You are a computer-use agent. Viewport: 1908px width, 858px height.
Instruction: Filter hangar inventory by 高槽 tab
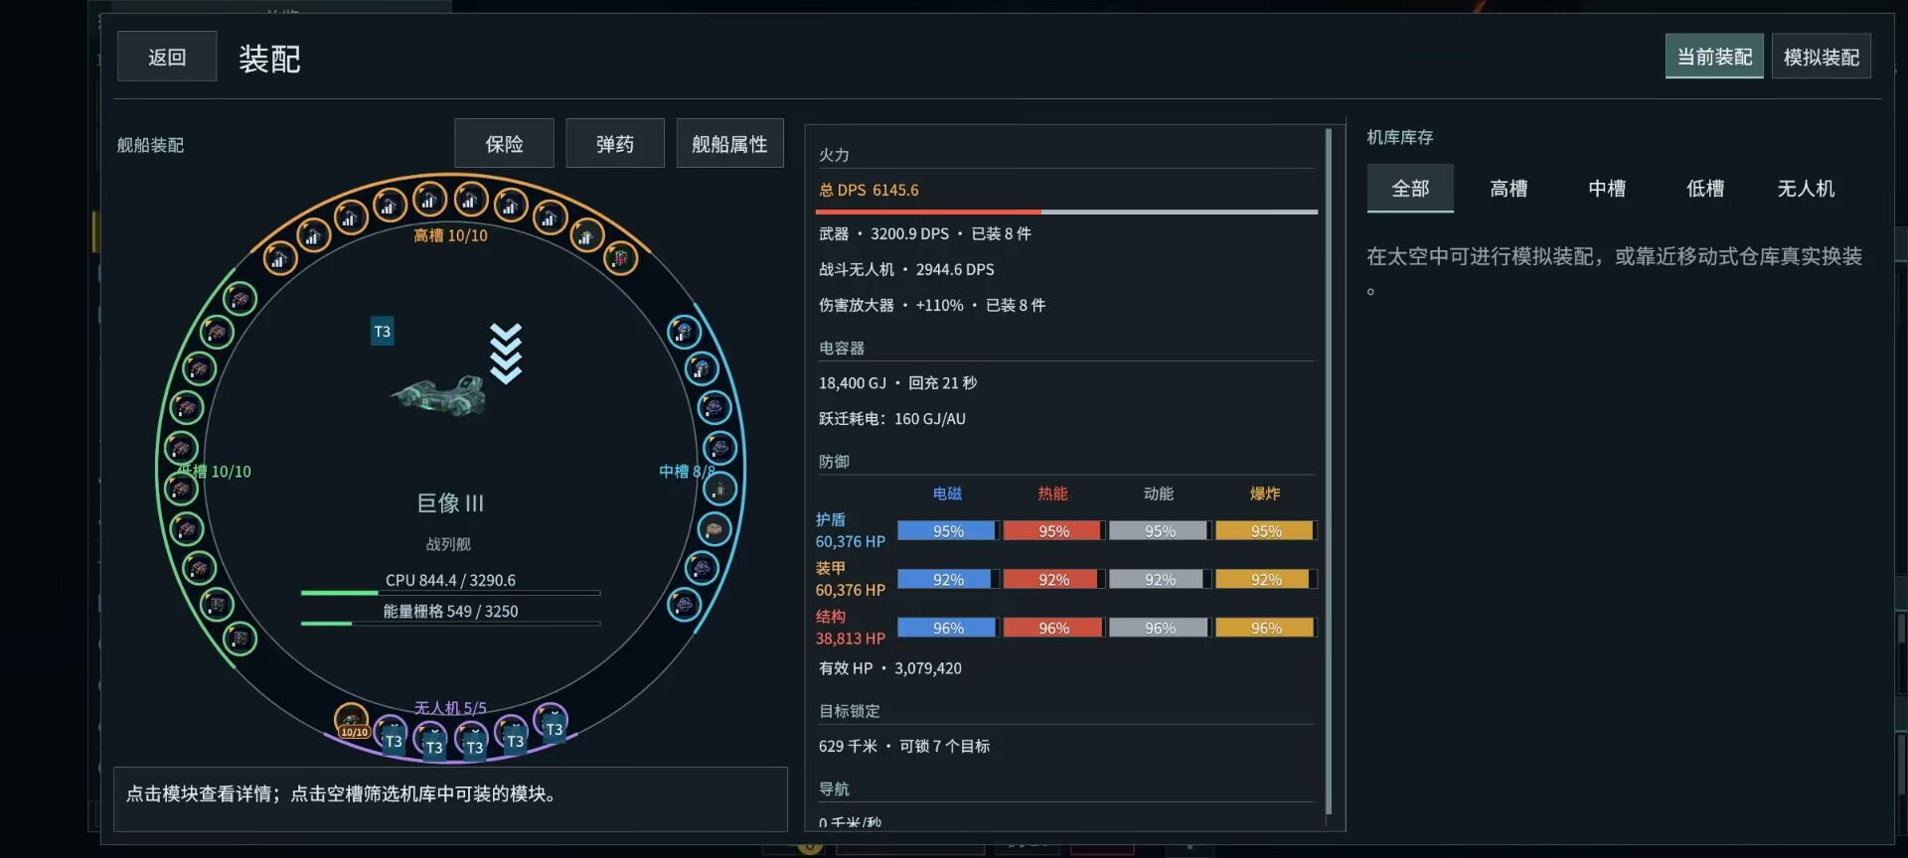coord(1509,188)
